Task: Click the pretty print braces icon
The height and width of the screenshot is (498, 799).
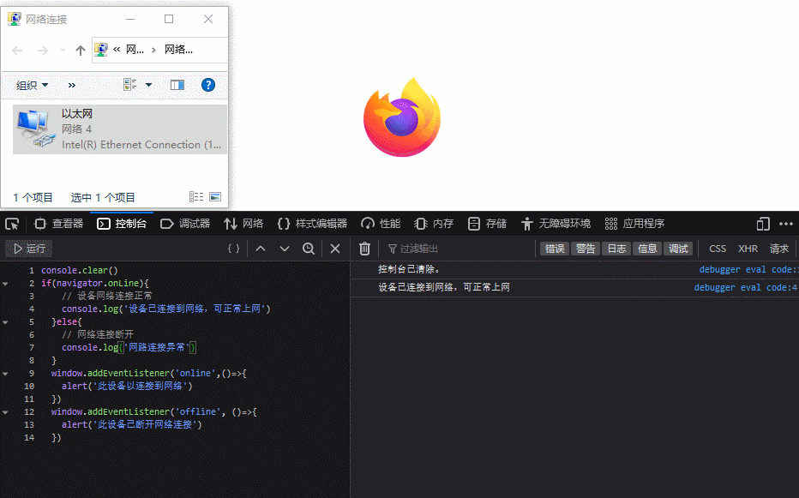Action: pyautogui.click(x=233, y=249)
